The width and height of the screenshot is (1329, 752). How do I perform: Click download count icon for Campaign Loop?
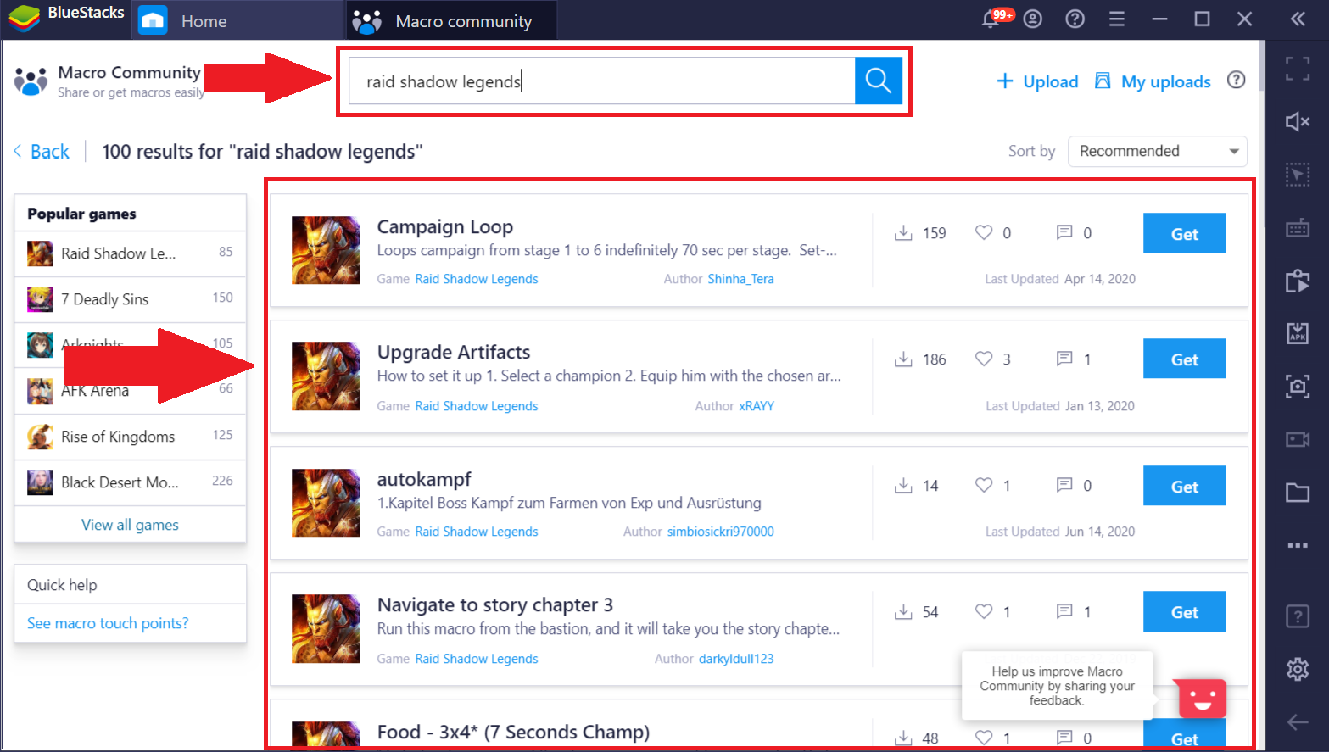coord(903,232)
